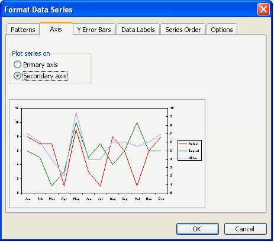This screenshot has height=242, width=274.
Task: Click the lavender line legend entry
Action: [189, 158]
